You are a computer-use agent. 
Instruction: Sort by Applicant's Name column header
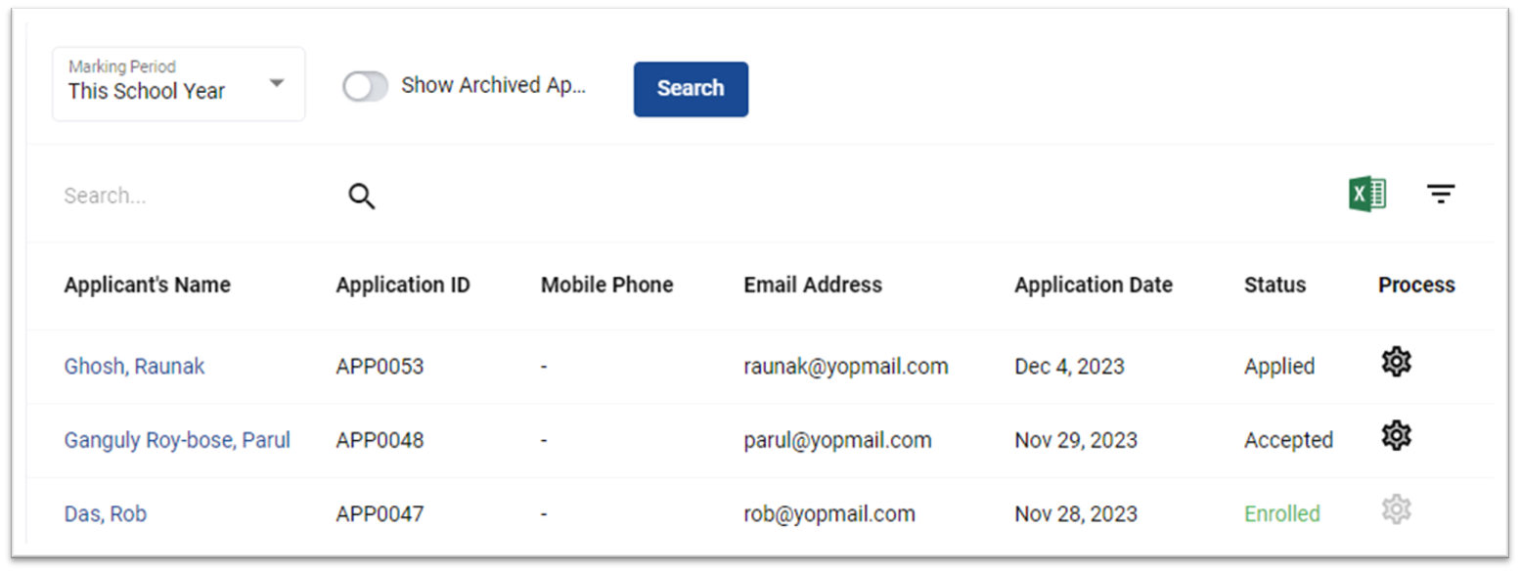tap(148, 285)
